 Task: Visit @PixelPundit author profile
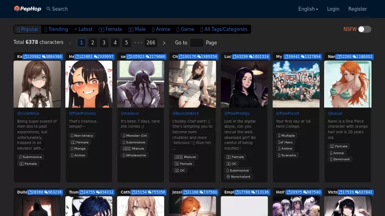point(287,114)
